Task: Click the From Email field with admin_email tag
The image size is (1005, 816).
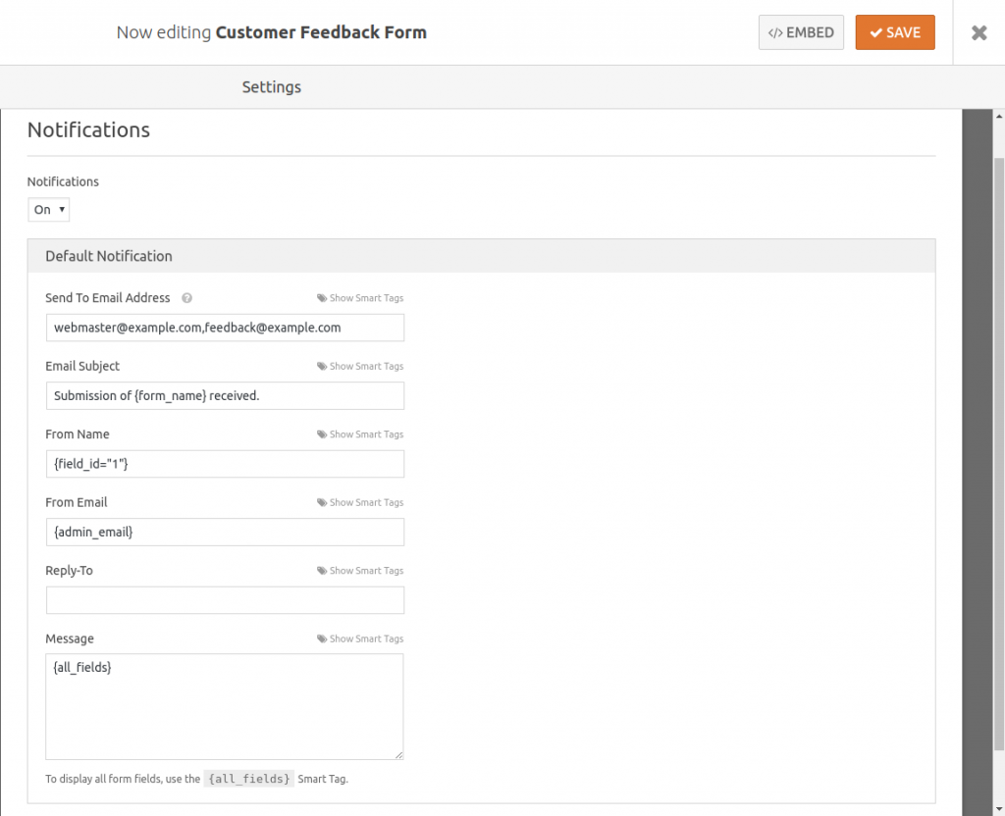Action: (x=225, y=532)
